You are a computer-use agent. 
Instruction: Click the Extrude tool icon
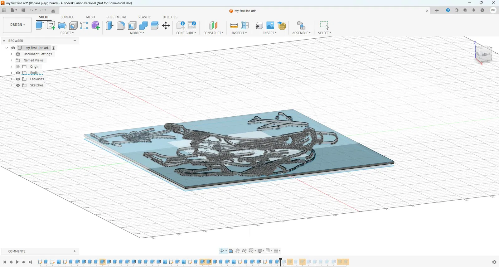click(40, 26)
